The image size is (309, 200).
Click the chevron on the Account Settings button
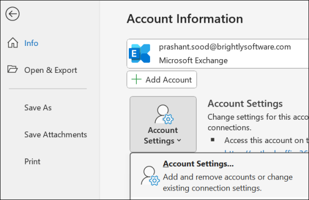pyautogui.click(x=179, y=140)
